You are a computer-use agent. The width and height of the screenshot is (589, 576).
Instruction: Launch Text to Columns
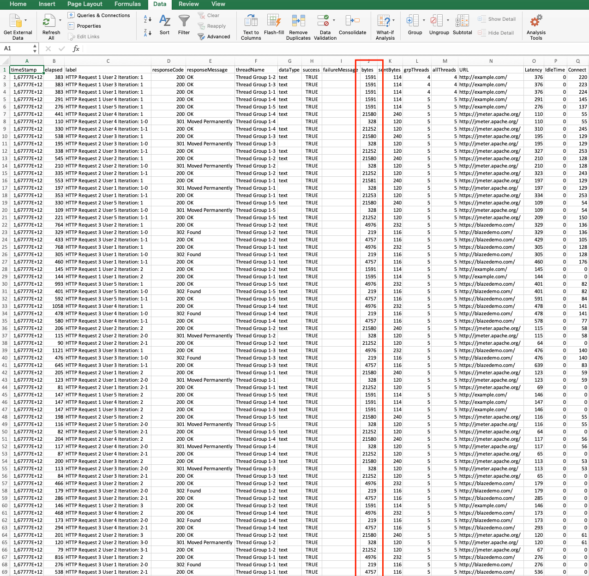point(251,27)
